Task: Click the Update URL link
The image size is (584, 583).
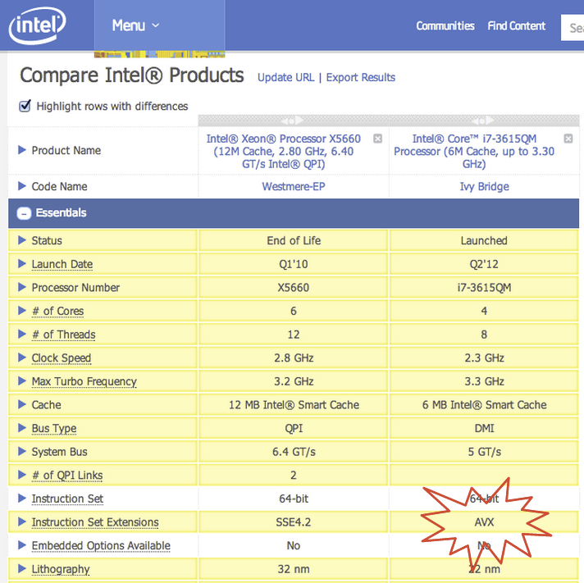Action: (285, 77)
